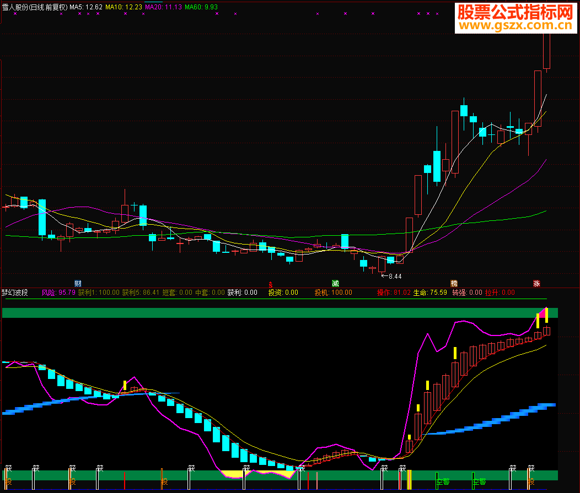
Task: Open the orange 榜 ranking marker
Action: (x=454, y=284)
